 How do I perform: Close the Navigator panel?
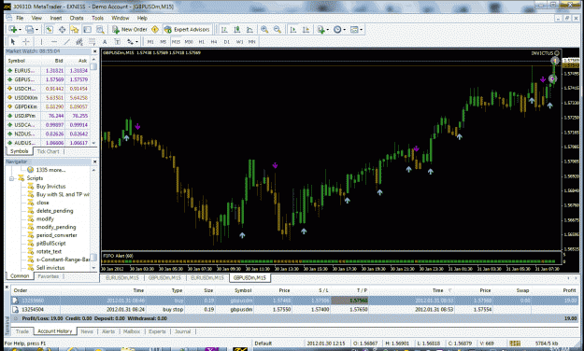tap(94, 161)
